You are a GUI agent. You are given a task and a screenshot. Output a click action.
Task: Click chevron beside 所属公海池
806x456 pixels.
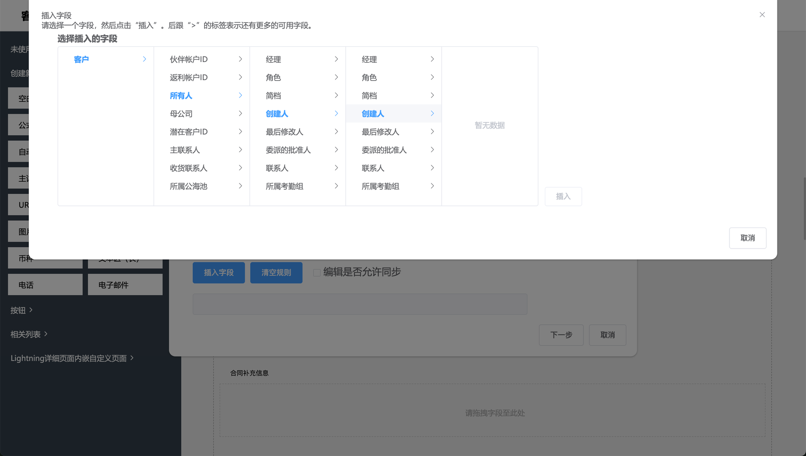click(240, 186)
